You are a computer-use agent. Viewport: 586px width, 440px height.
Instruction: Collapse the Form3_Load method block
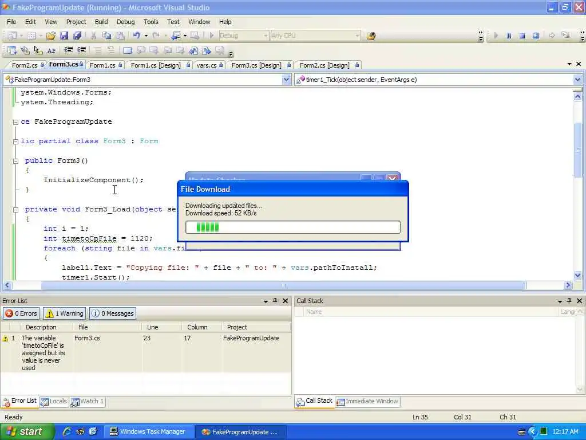pos(15,210)
